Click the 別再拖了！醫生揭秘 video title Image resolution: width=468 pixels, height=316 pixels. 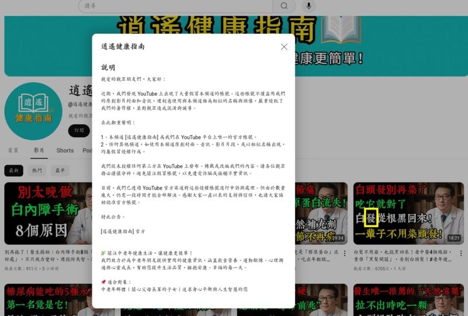(x=48, y=256)
